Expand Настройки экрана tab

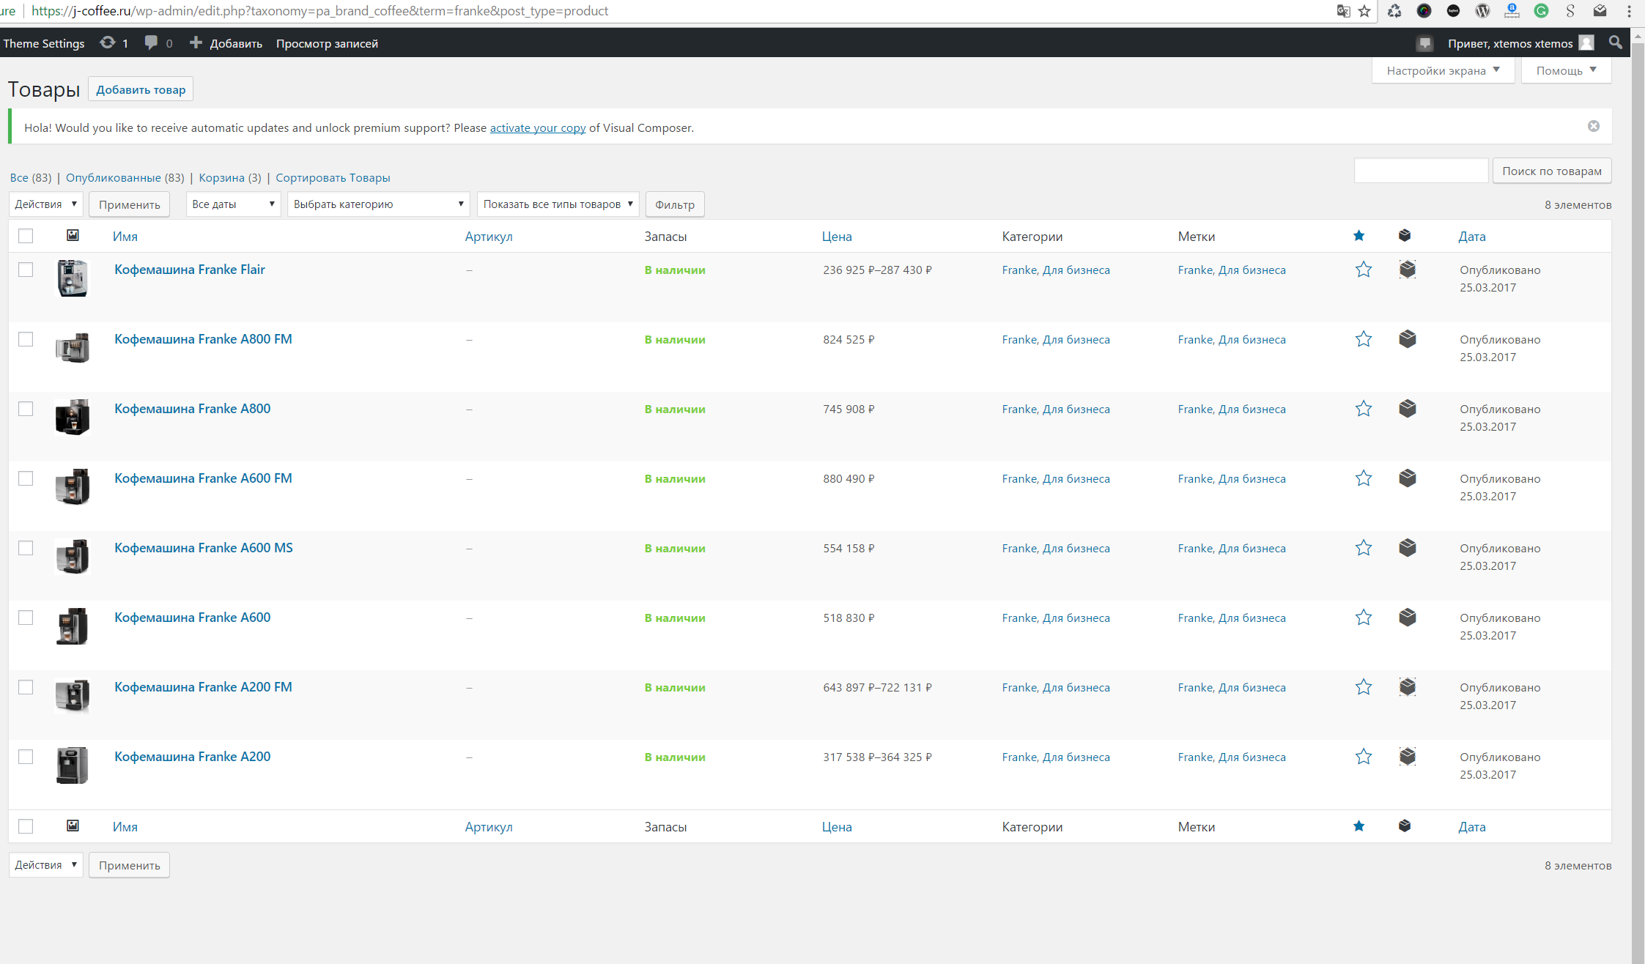coord(1442,71)
